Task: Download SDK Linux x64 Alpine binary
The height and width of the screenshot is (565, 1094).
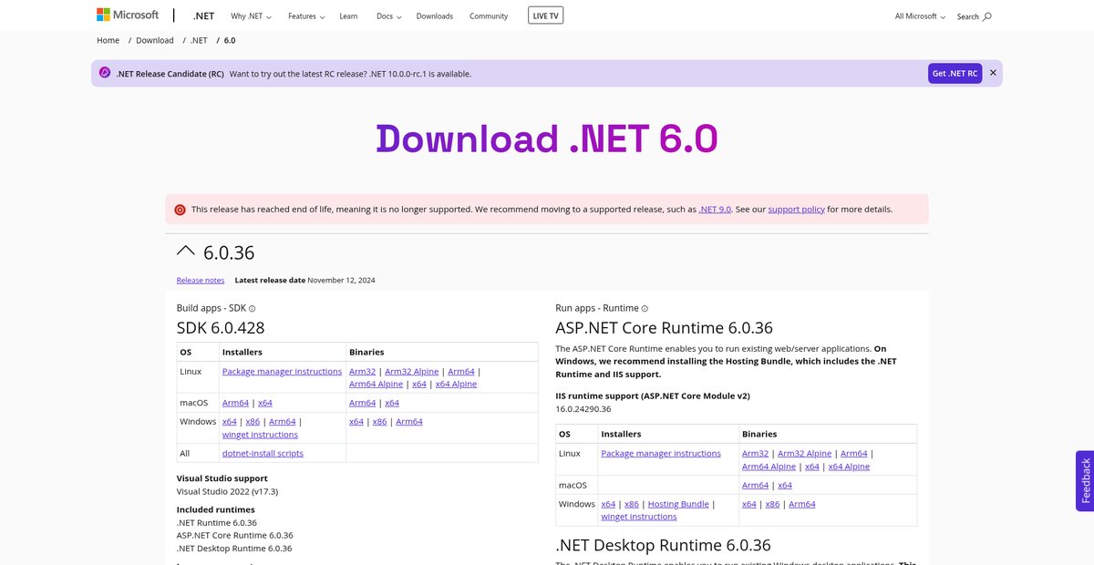Action: (456, 385)
